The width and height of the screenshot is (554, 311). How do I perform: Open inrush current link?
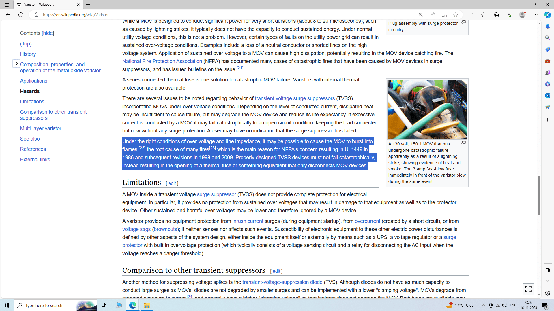click(248, 221)
